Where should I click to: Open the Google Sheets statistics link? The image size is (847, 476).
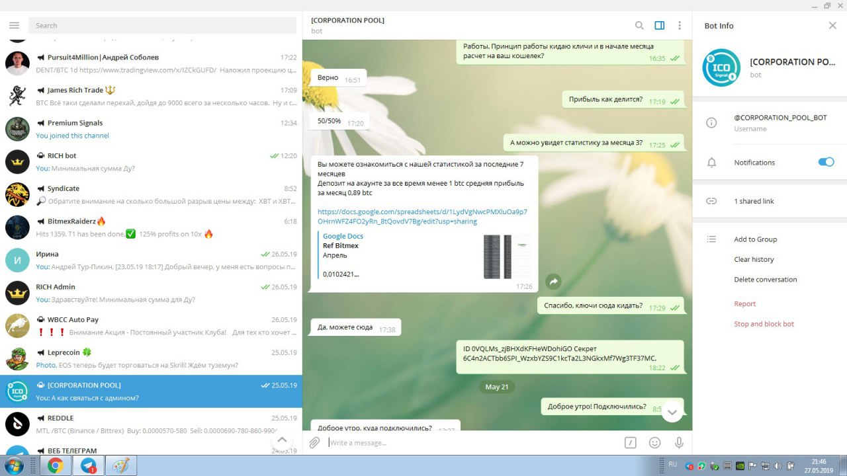422,216
